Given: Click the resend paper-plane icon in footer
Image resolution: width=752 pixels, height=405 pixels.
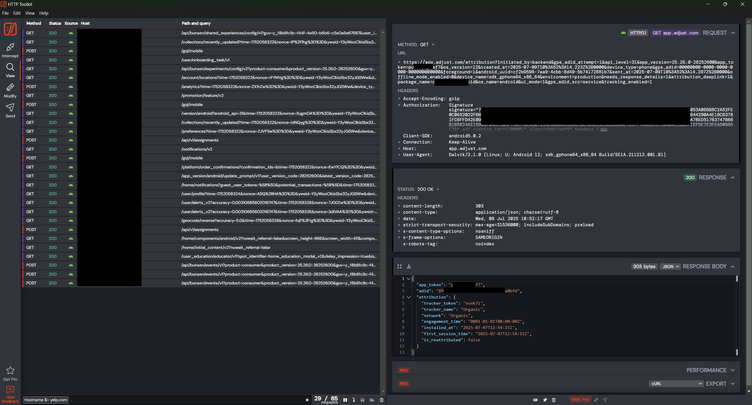Looking at the screenshot, I should (605, 400).
